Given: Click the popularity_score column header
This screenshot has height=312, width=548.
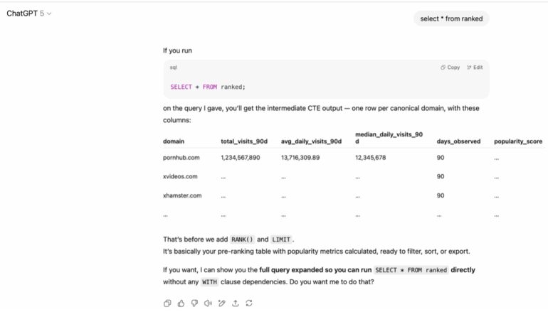Looking at the screenshot, I should [x=518, y=141].
